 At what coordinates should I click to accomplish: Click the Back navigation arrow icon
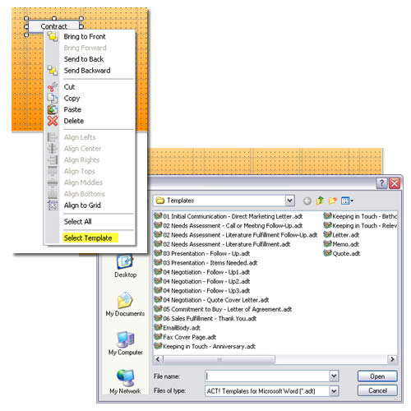(307, 201)
